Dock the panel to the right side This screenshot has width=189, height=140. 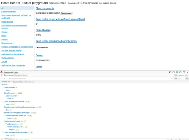click(180, 72)
